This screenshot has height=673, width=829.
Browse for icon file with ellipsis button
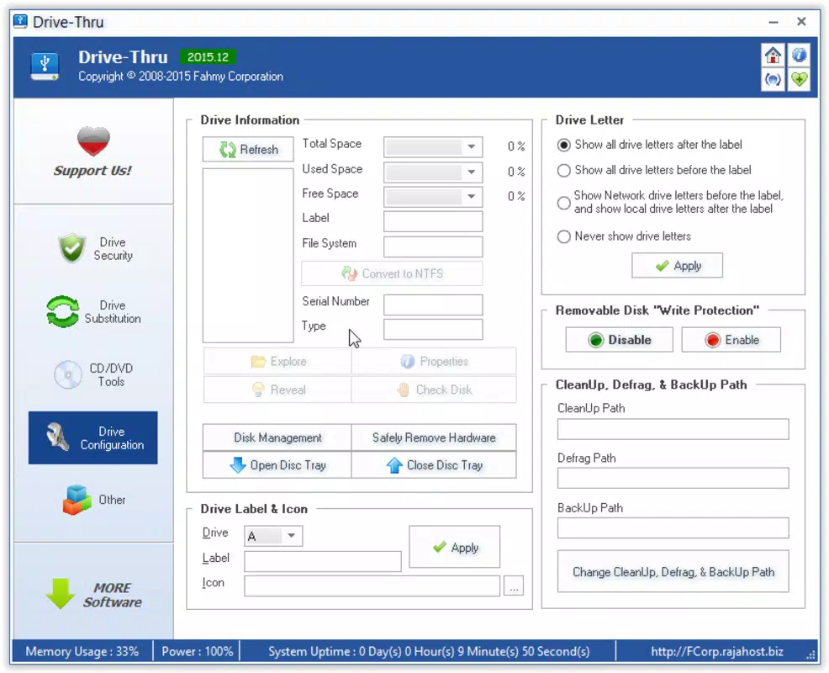514,586
